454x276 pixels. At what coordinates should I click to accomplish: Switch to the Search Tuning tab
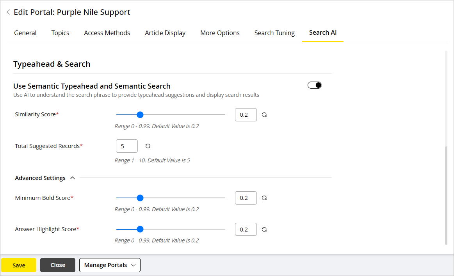pyautogui.click(x=274, y=33)
